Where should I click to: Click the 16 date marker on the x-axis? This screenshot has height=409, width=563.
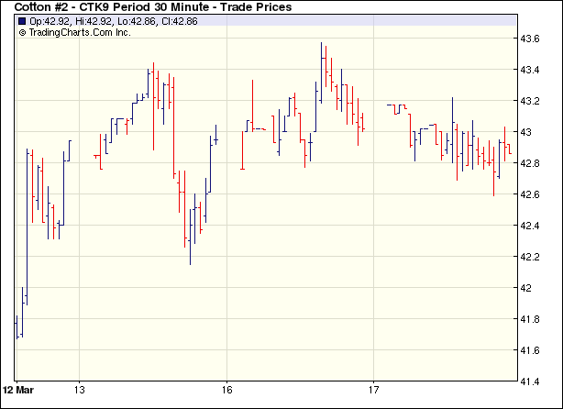226,389
